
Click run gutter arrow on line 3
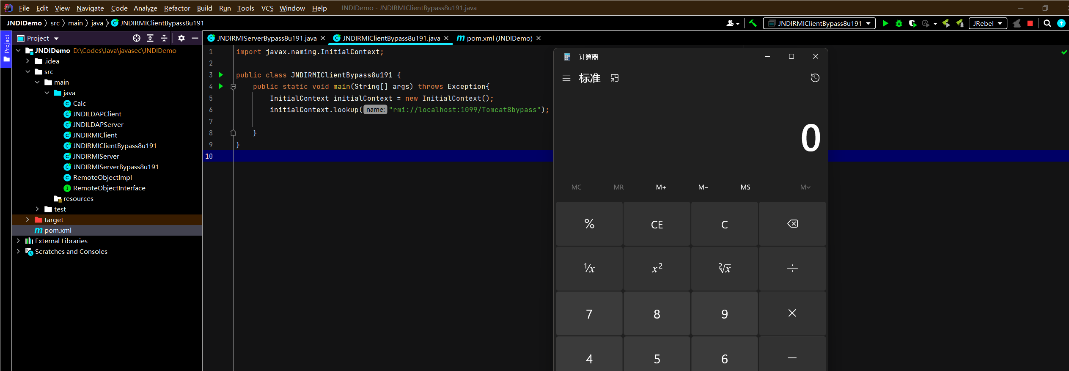(221, 75)
